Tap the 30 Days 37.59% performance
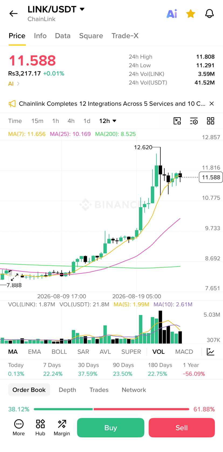 click(88, 369)
